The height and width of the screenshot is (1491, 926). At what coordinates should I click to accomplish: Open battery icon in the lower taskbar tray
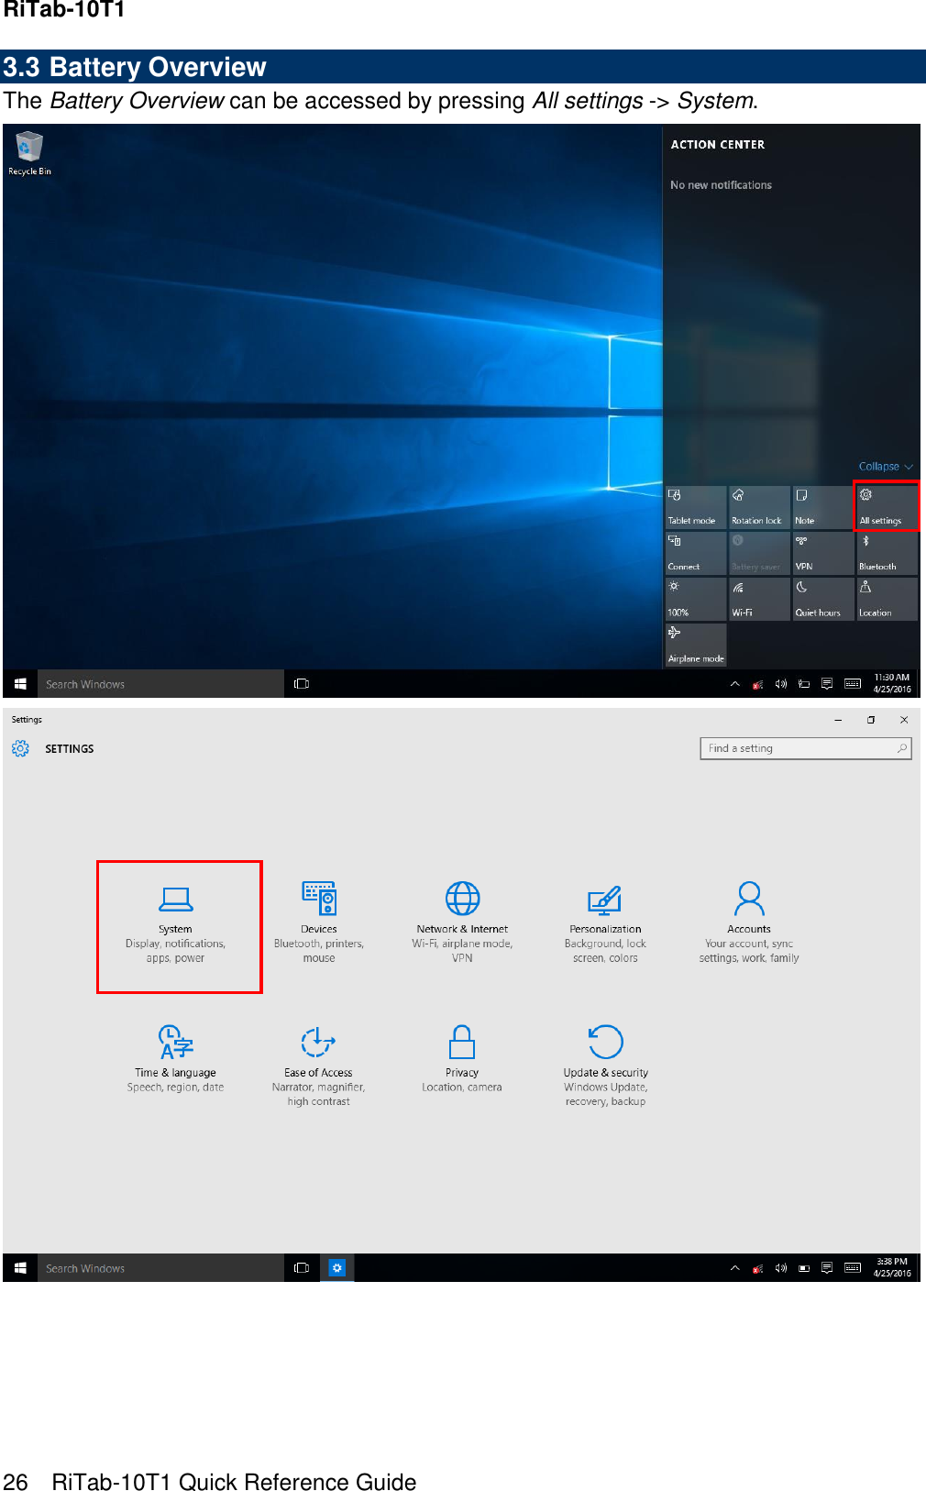coord(804,1268)
